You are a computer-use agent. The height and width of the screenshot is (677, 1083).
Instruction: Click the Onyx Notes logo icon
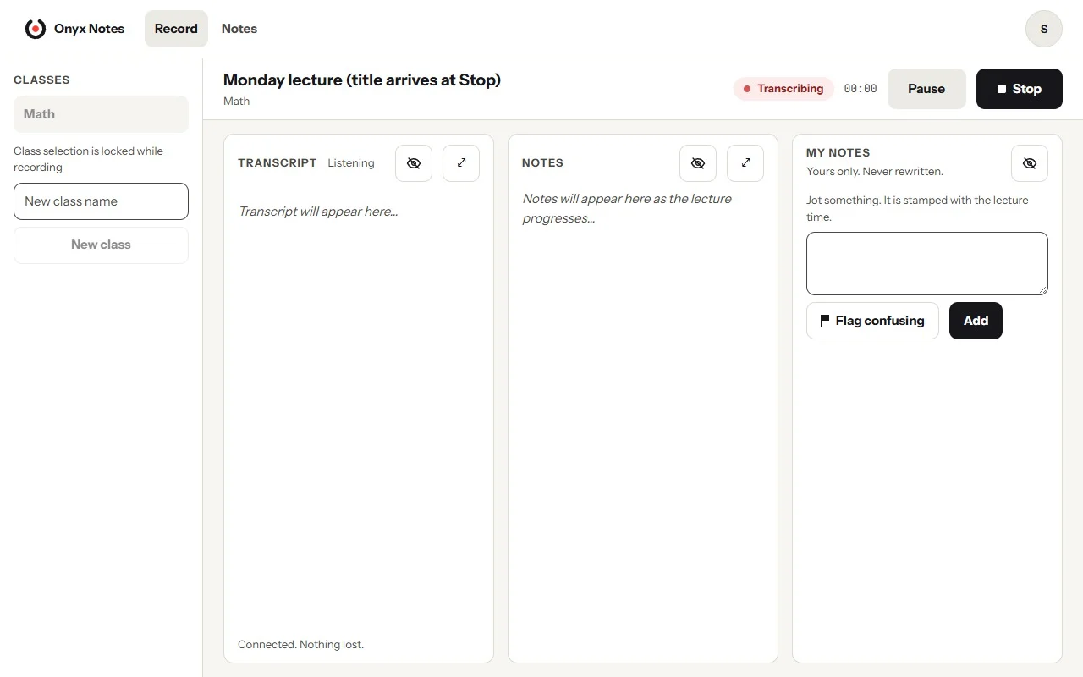[x=36, y=29]
